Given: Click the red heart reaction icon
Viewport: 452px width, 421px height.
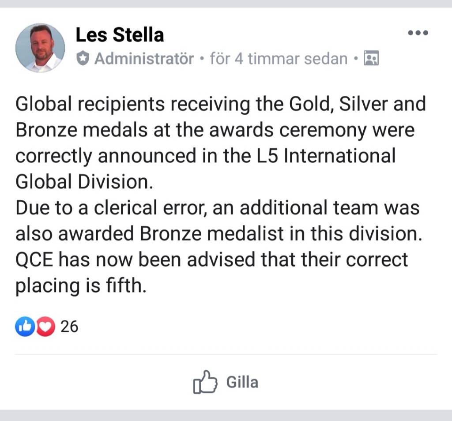Looking at the screenshot, I should pyautogui.click(x=45, y=327).
